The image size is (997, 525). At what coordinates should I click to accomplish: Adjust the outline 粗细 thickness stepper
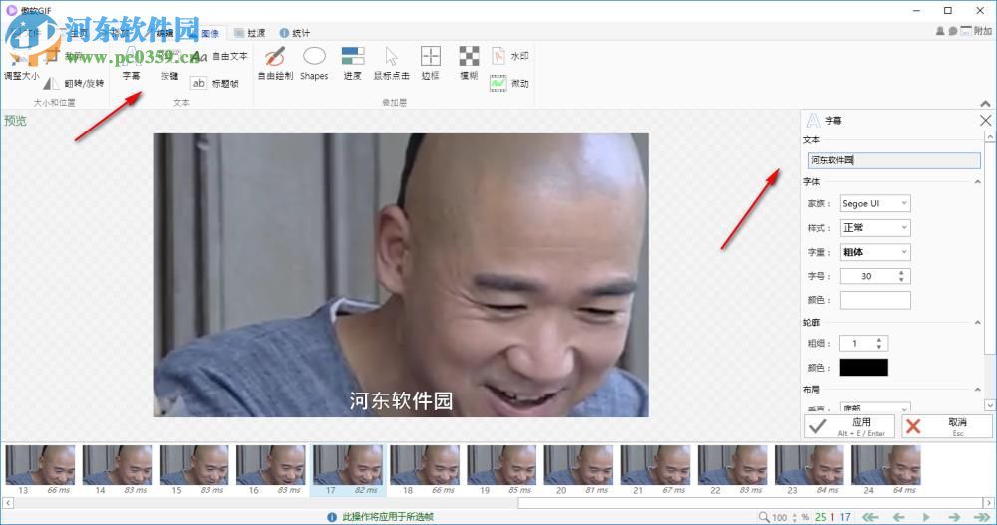click(x=878, y=344)
